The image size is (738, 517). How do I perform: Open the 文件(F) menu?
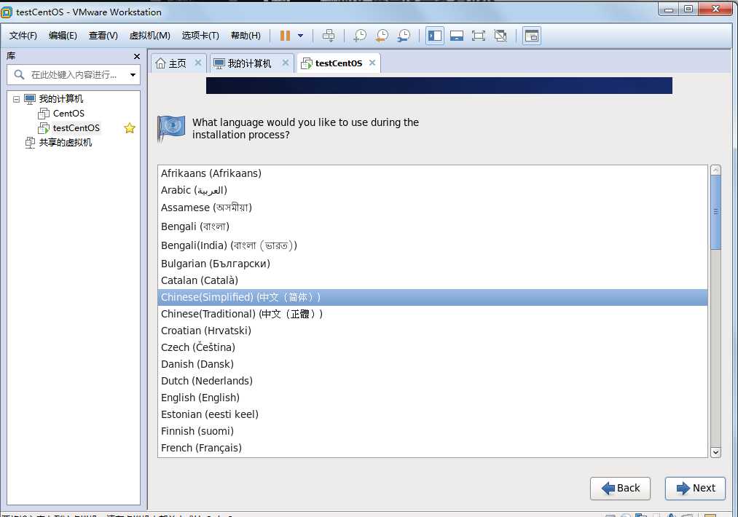coord(23,36)
